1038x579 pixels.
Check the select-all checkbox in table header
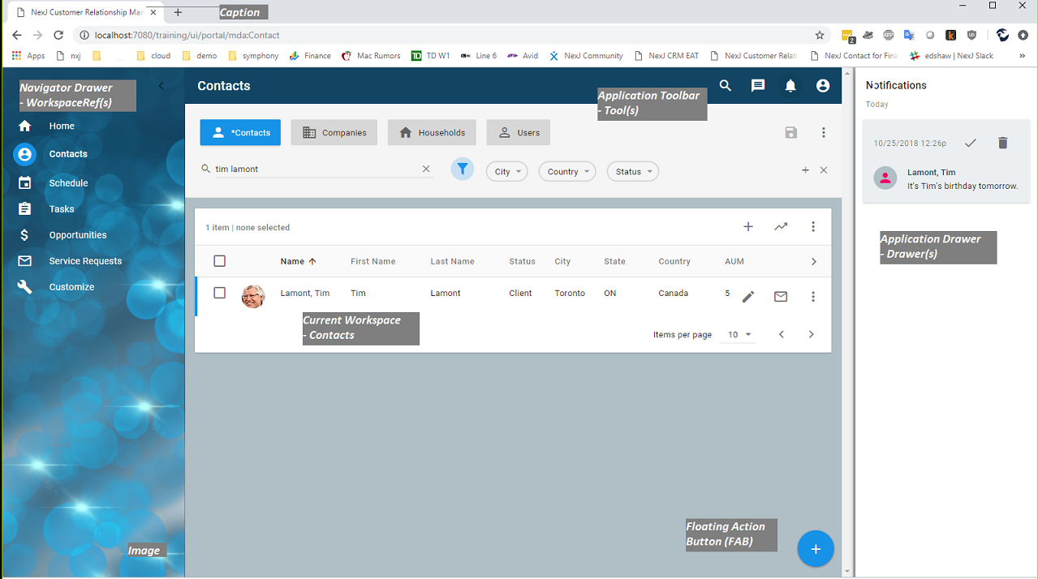(x=219, y=261)
